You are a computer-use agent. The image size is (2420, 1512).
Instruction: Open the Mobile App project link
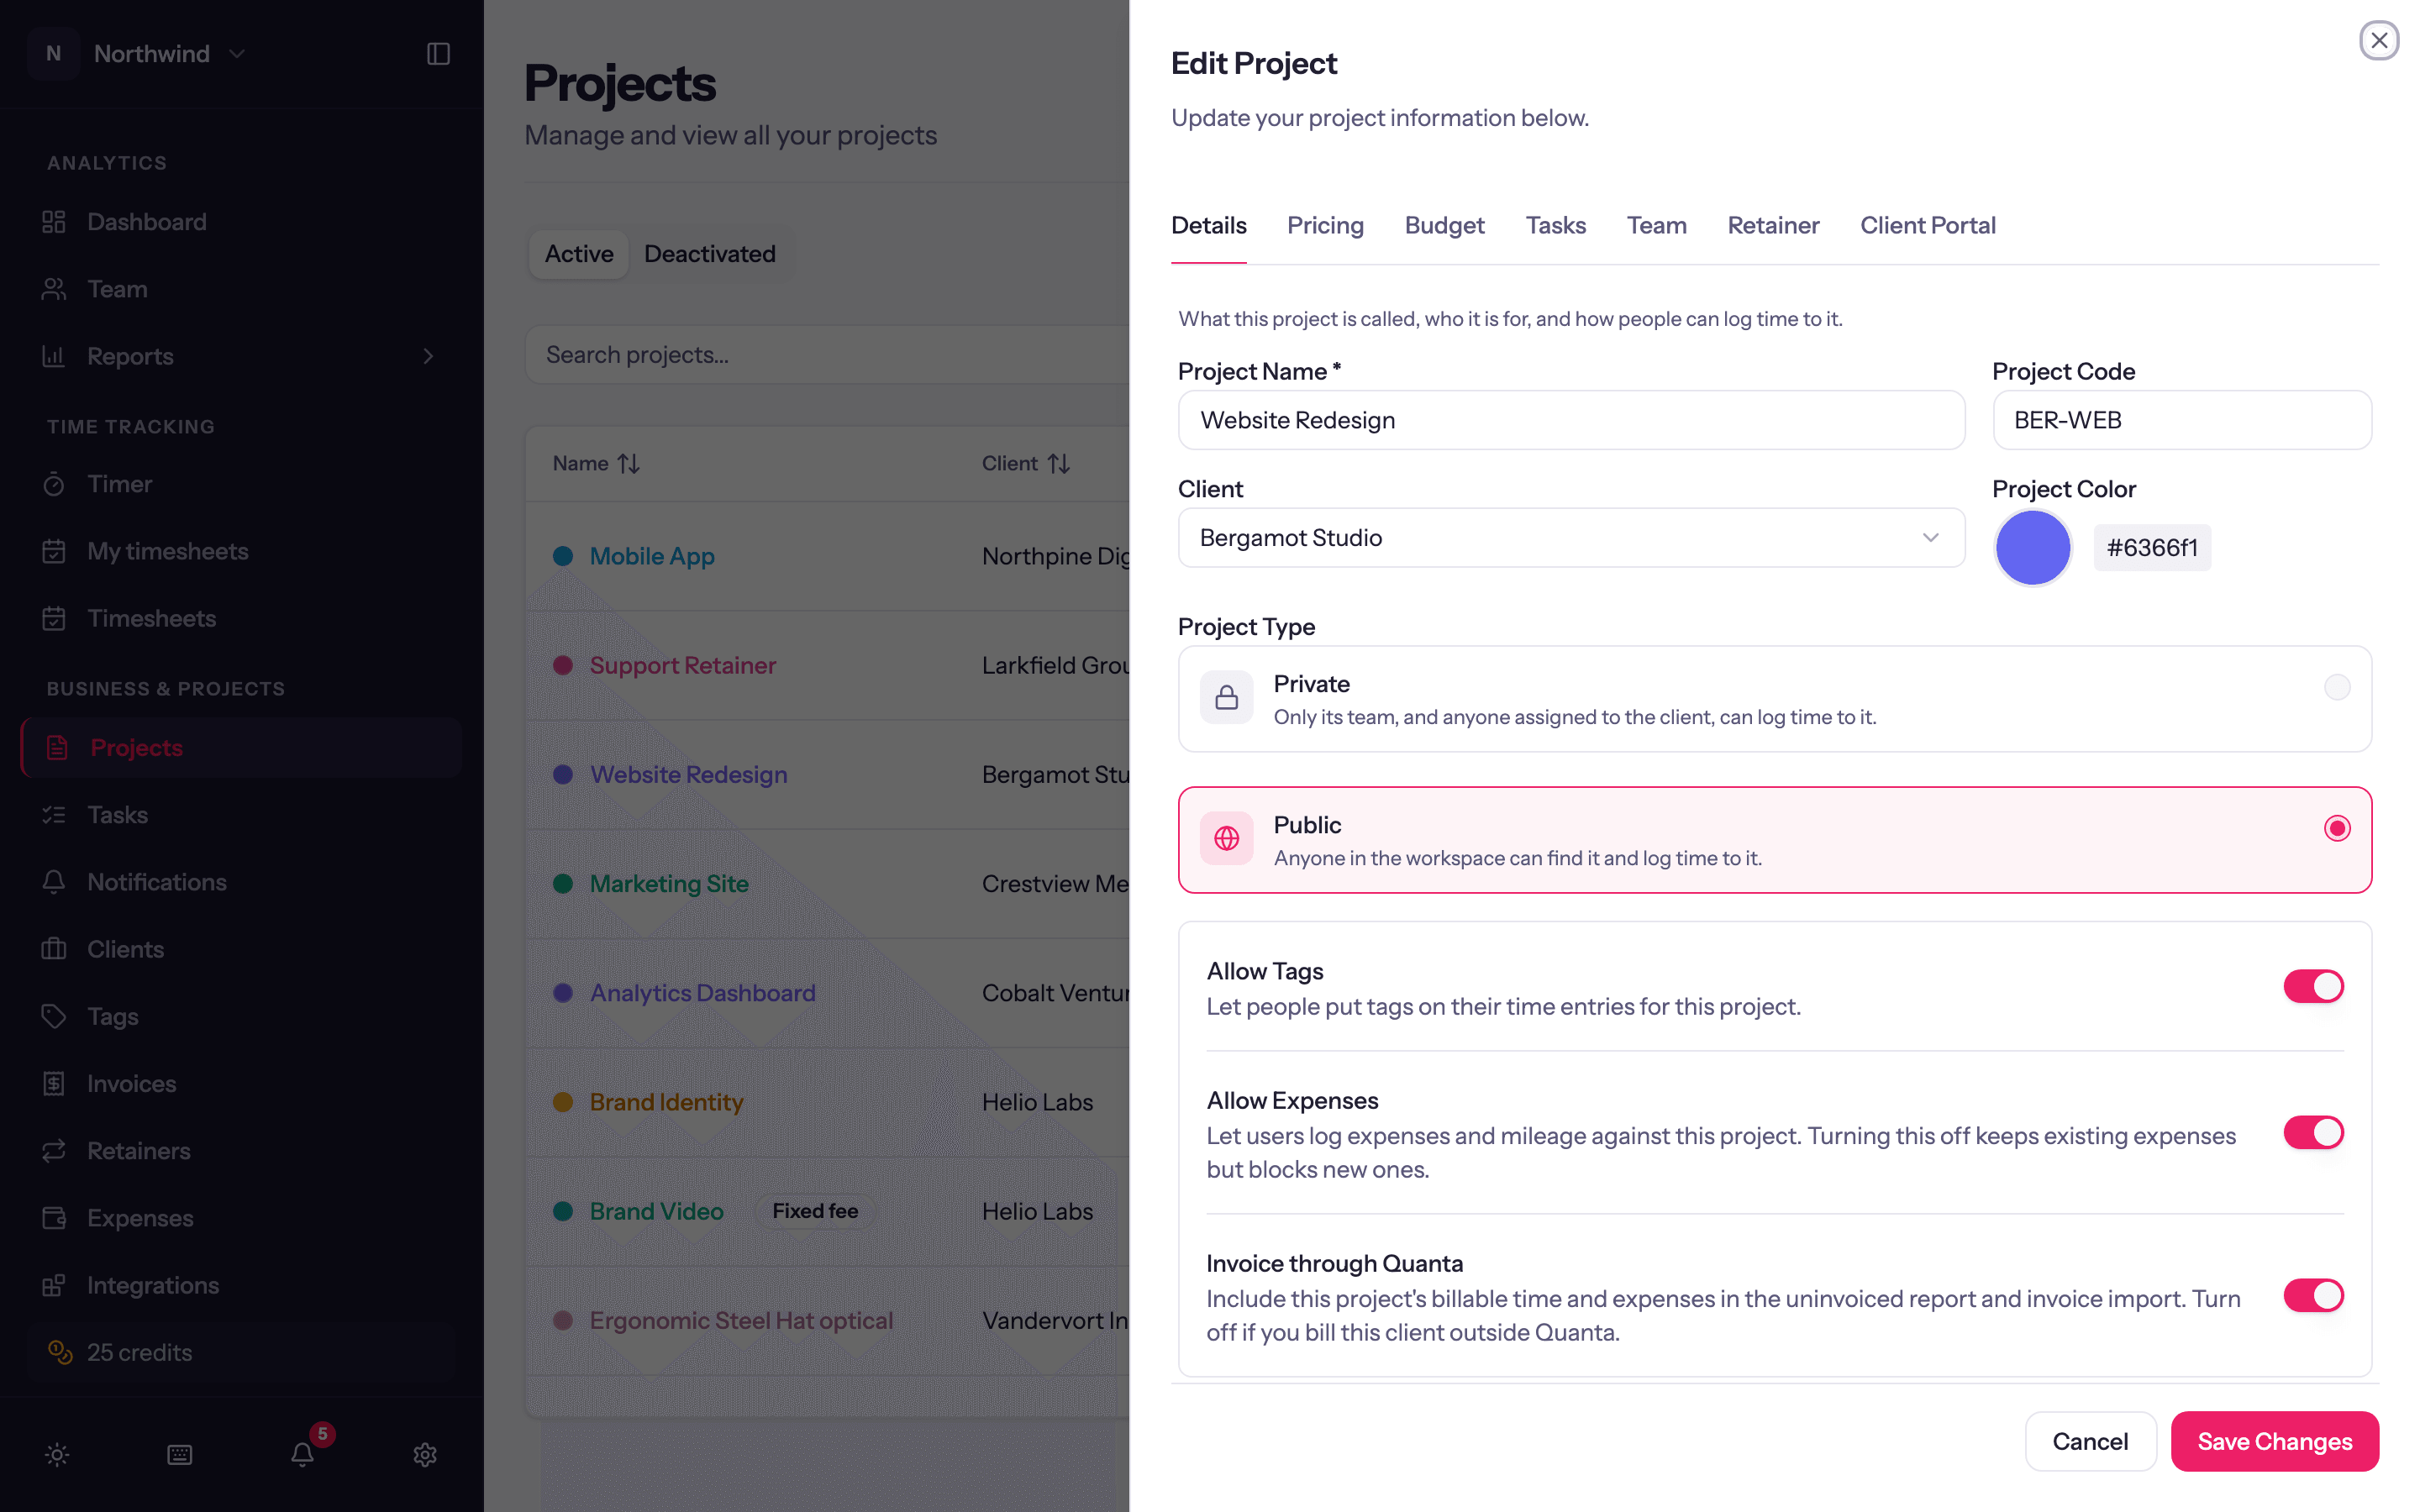click(652, 556)
